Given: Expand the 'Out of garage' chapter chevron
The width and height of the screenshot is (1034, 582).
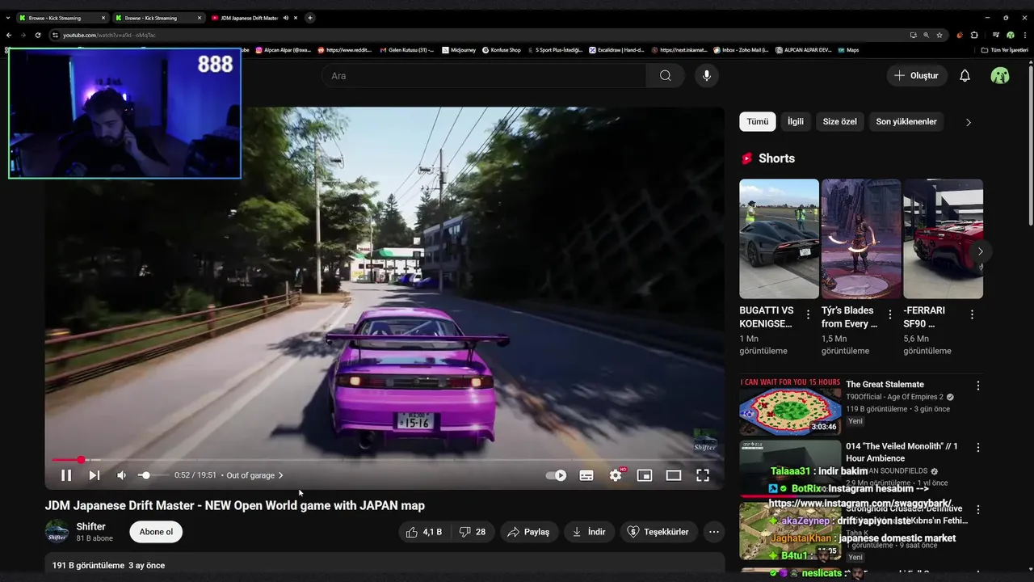Looking at the screenshot, I should click(280, 475).
